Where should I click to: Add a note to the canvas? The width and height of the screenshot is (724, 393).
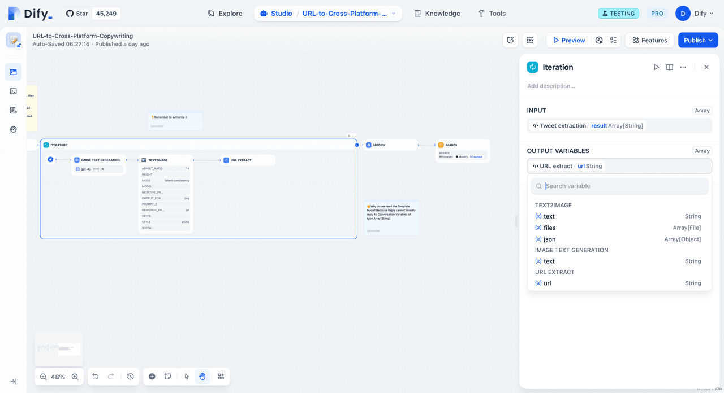tap(168, 377)
